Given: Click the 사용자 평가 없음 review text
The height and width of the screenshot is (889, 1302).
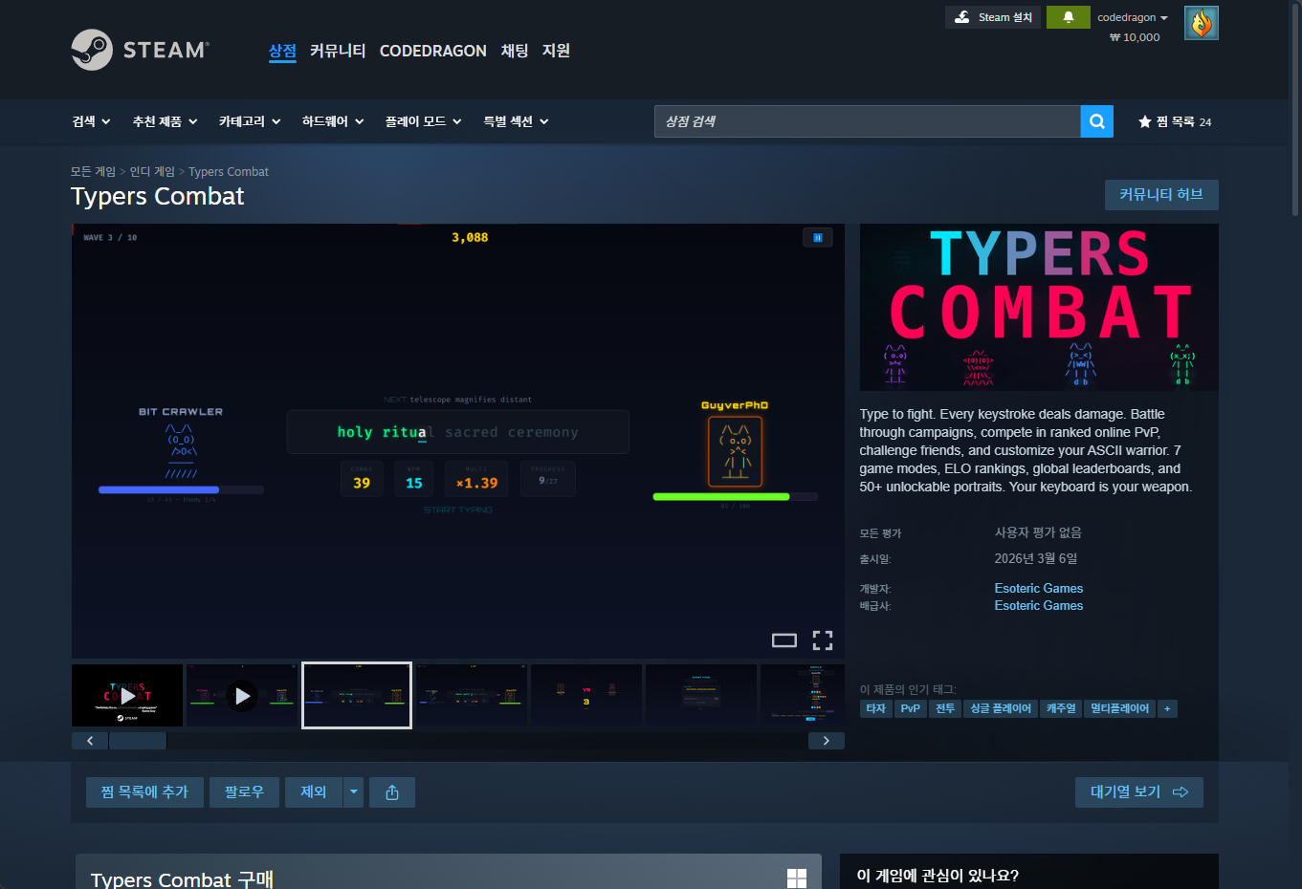Looking at the screenshot, I should (1038, 532).
